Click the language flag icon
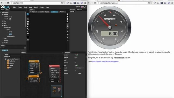 82,7
